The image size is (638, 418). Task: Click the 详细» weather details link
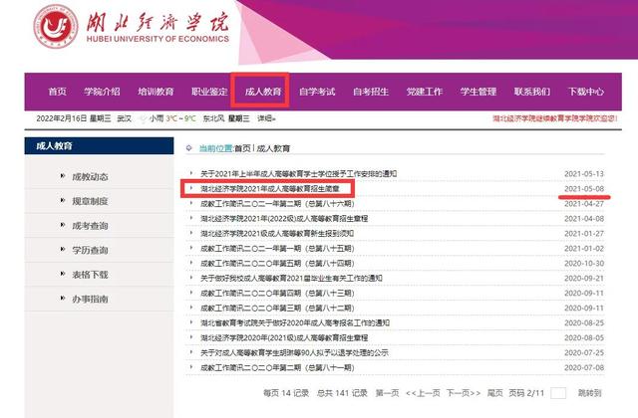tap(266, 118)
